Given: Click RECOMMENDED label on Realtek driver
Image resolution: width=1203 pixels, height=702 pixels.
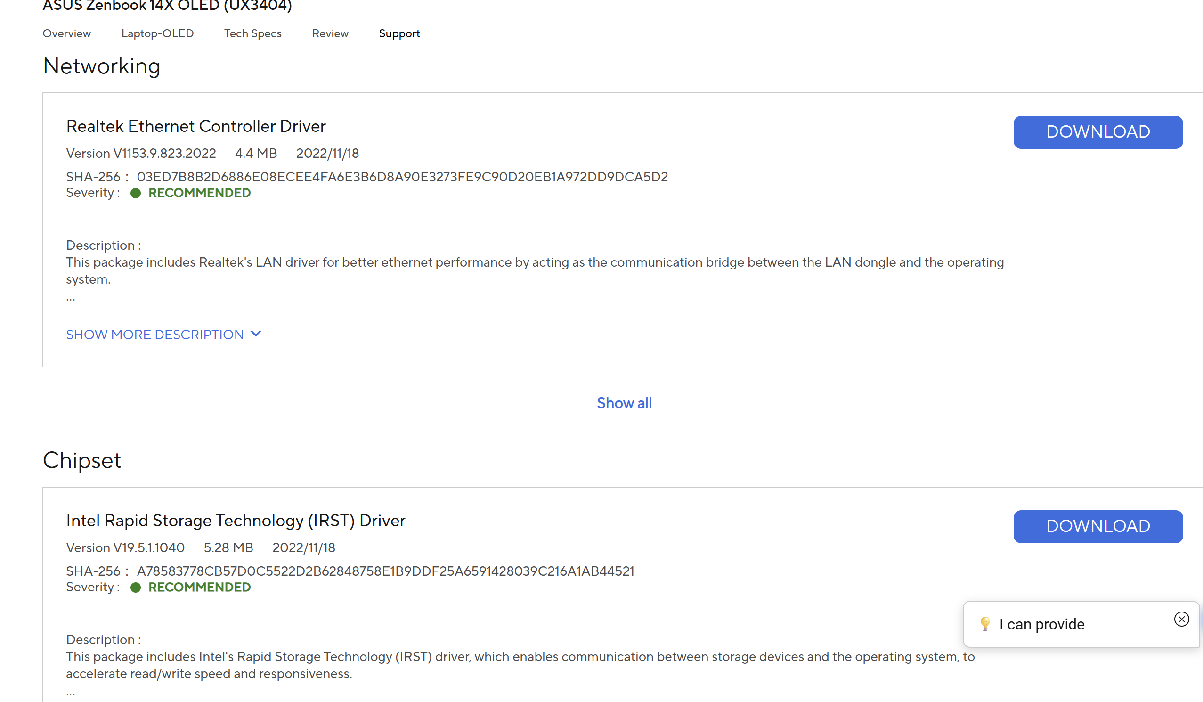Looking at the screenshot, I should [200, 193].
